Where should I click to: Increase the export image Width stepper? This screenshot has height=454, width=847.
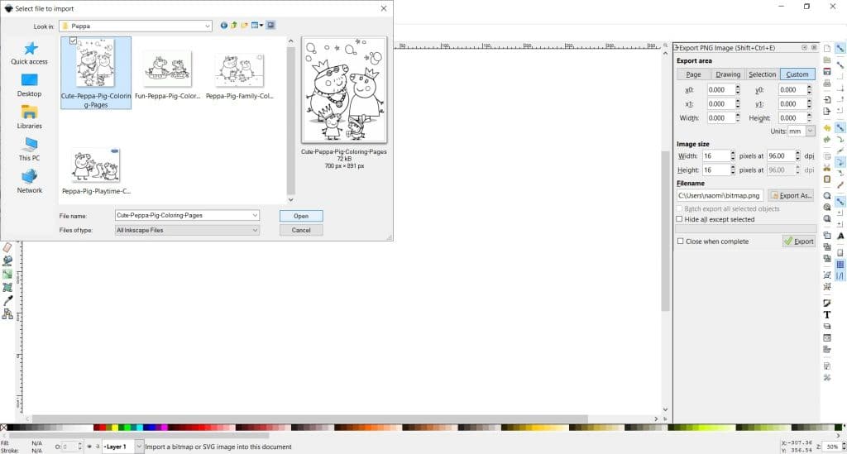click(733, 153)
